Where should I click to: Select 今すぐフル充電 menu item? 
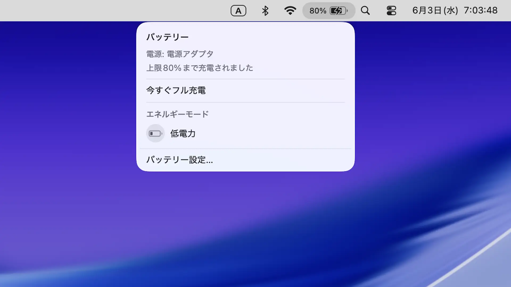click(245, 90)
